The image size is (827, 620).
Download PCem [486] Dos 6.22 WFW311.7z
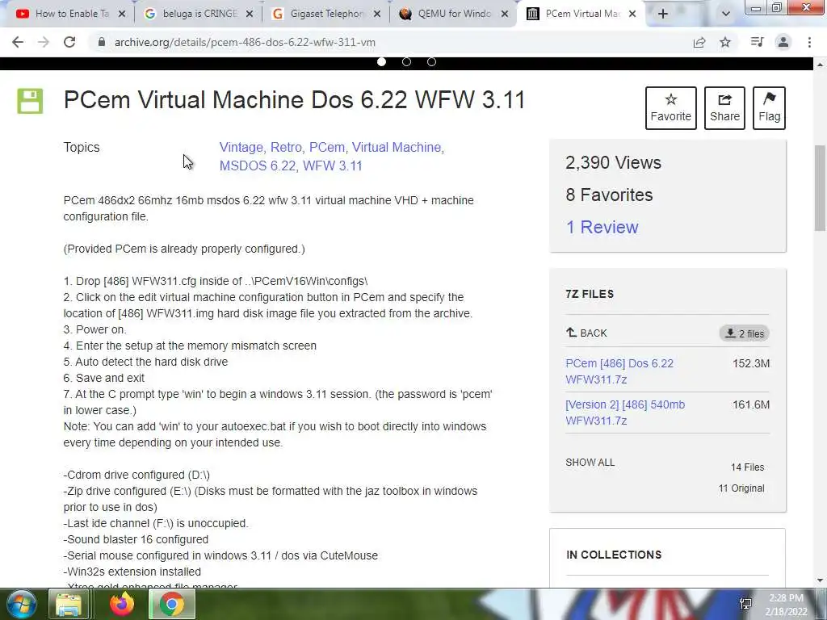point(619,371)
